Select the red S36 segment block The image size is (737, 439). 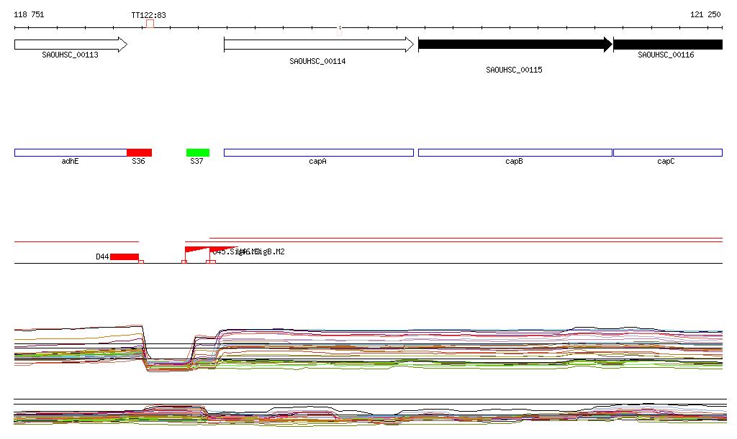[x=139, y=152]
